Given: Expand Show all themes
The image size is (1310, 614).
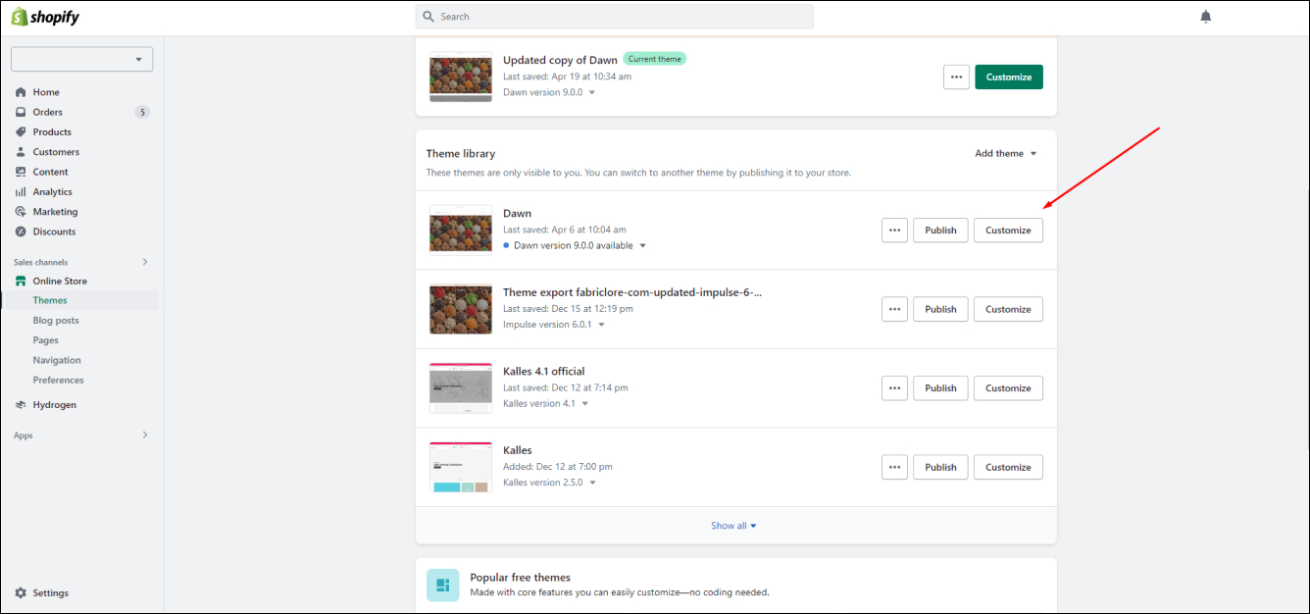Looking at the screenshot, I should (x=734, y=526).
